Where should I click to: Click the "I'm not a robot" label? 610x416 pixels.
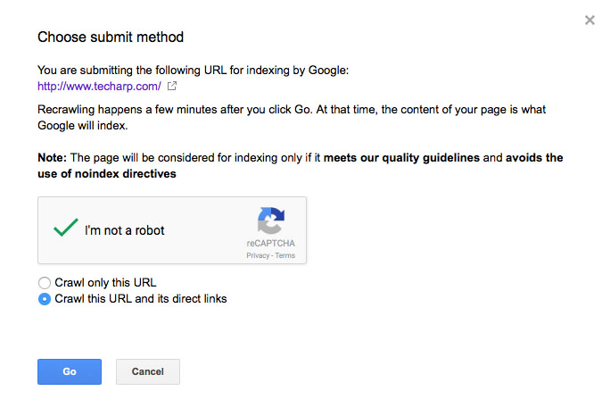[125, 230]
